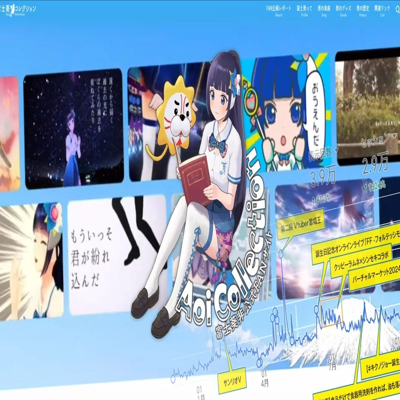This screenshot has width=400, height=400.
Task: Click the バーチャルマーケット2024 label
Action: [x=375, y=277]
